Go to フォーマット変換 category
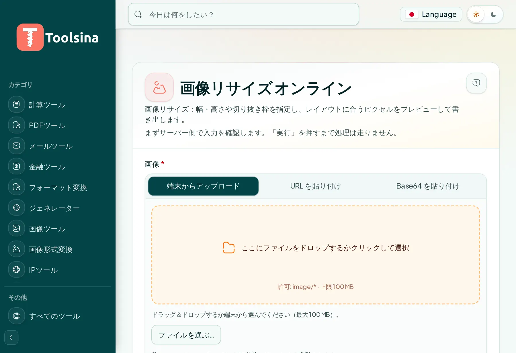Screen dimensions: 516x353 pyautogui.click(x=58, y=187)
